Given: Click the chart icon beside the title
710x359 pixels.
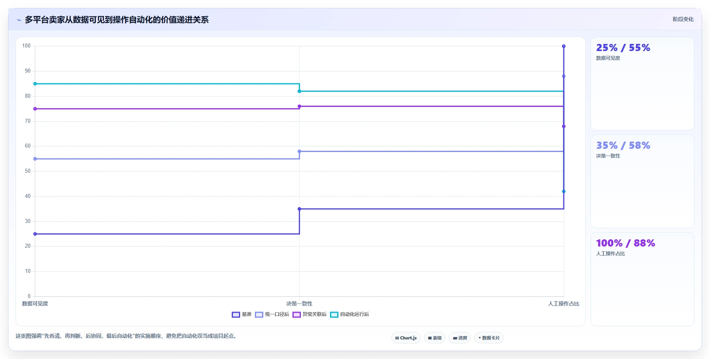Looking at the screenshot, I should [x=19, y=20].
